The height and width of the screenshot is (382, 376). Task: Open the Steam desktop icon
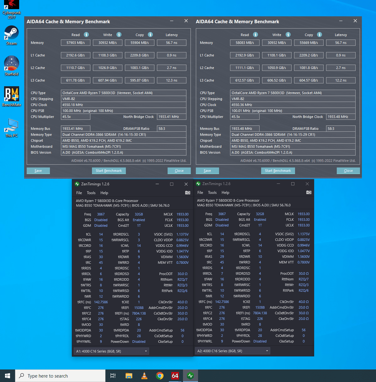click(x=12, y=35)
